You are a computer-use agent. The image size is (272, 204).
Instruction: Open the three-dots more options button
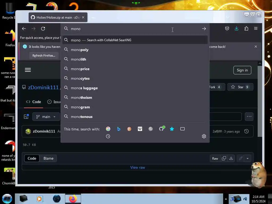pos(249,117)
